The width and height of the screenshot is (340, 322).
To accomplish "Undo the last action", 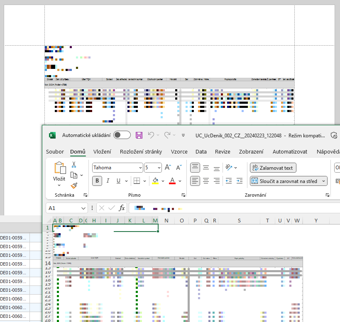I will (151, 135).
